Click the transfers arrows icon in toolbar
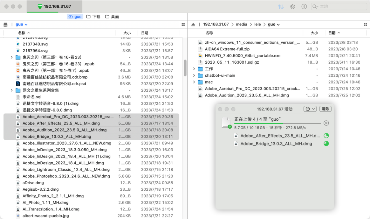Viewport: 370px width, 219px height. (x=281, y=7)
